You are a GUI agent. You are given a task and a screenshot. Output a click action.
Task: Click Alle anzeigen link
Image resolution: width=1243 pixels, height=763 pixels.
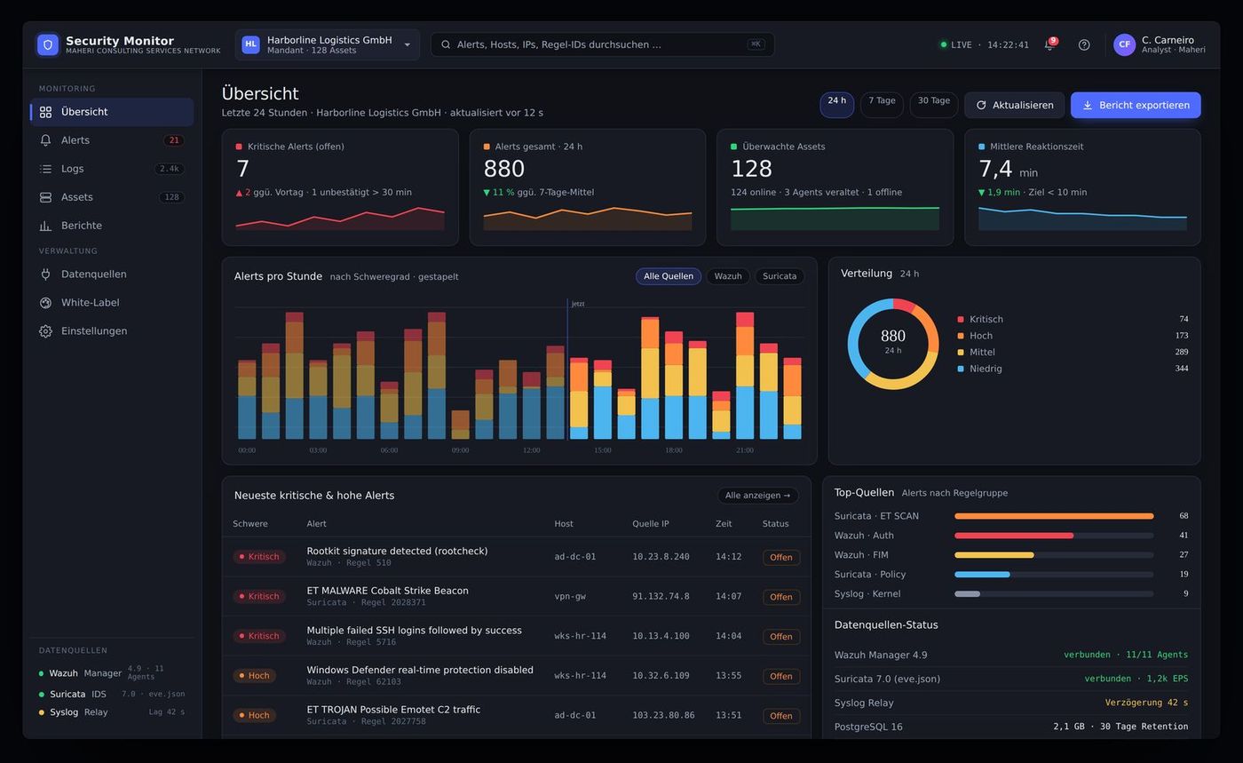757,496
